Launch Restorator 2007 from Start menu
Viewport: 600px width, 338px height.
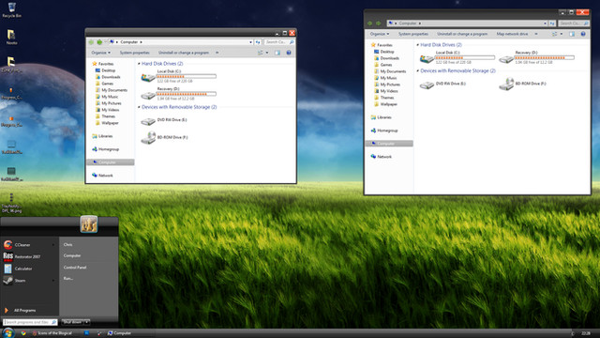[x=29, y=256]
